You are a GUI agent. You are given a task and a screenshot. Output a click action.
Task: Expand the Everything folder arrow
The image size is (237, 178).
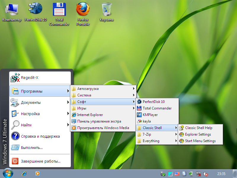pyautogui.click(x=176, y=141)
